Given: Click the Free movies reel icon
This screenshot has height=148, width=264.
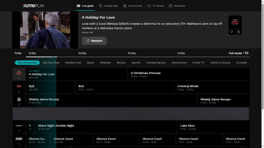Looking at the screenshot, I should (x=125, y=6).
